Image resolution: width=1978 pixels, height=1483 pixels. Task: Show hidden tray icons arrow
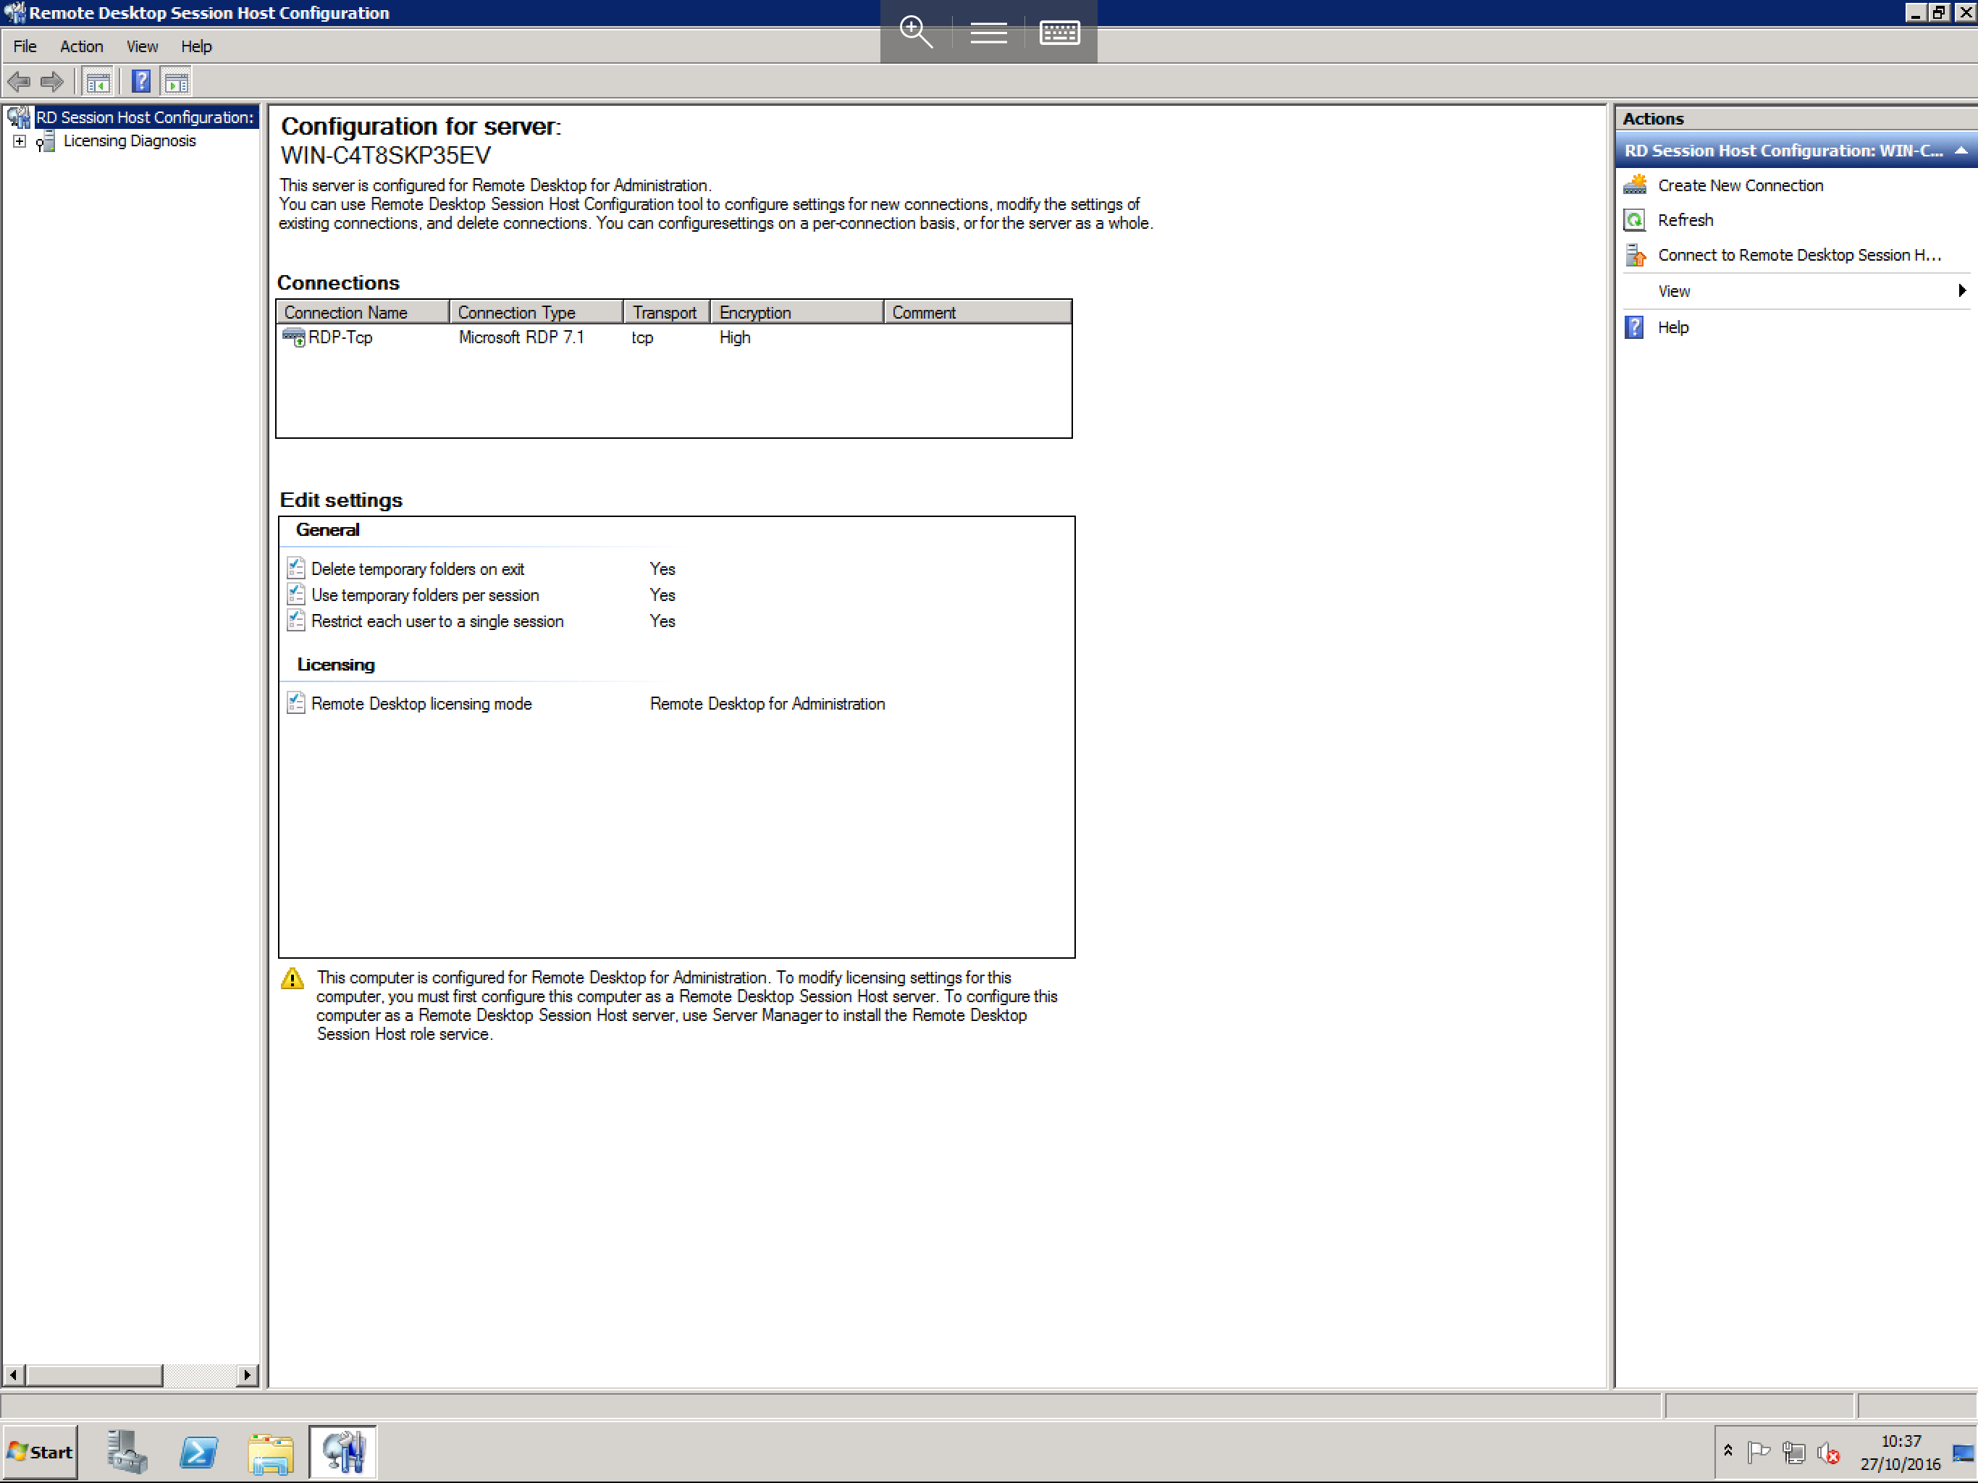click(1727, 1451)
